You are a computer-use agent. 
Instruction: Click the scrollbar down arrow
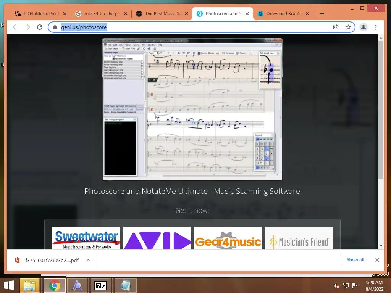[381, 246]
